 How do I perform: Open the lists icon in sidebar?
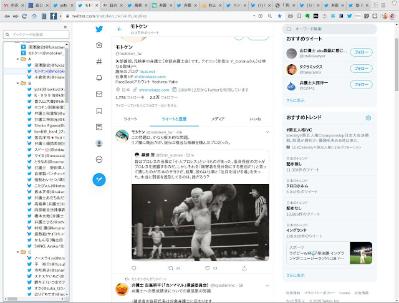point(99,127)
